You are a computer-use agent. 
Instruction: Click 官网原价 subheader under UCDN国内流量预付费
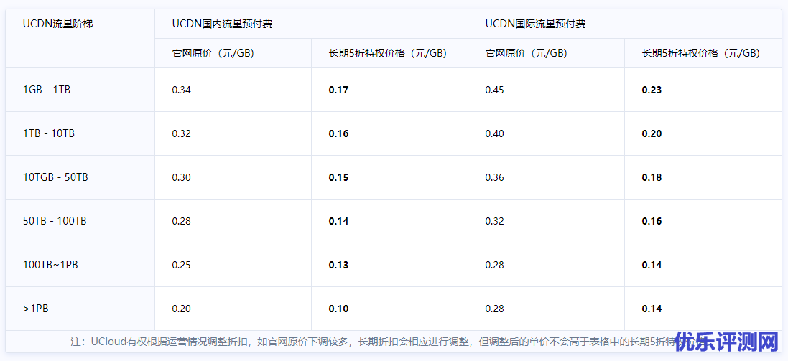point(213,53)
